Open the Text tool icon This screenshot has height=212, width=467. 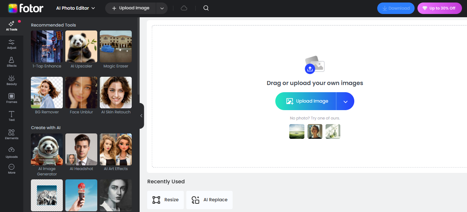11,115
